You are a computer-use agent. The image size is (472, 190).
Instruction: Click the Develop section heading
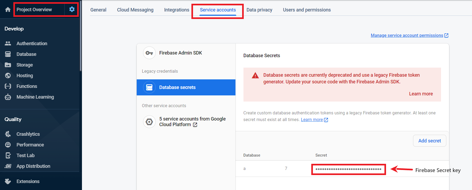(x=14, y=29)
